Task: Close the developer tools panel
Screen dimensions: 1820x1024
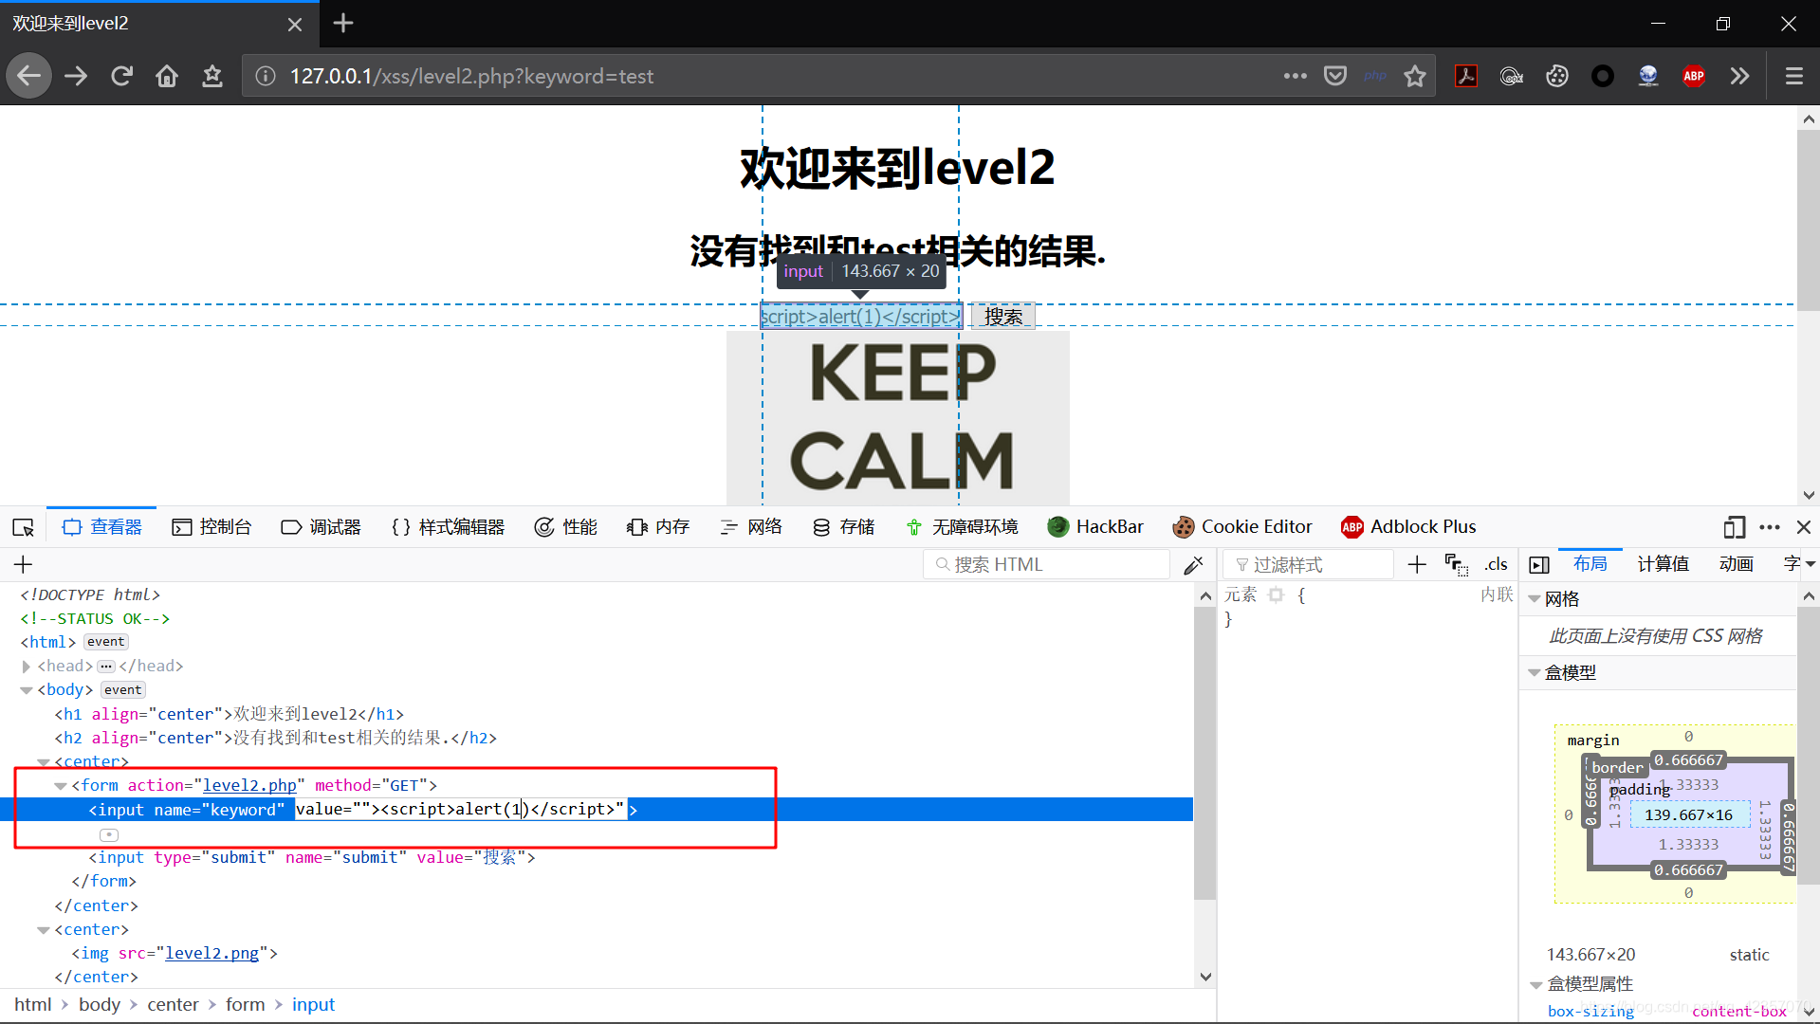Action: [1804, 527]
